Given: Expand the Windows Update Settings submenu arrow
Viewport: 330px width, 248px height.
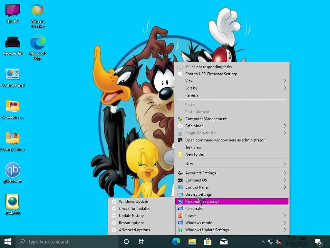Looking at the screenshot, I should [x=285, y=230].
